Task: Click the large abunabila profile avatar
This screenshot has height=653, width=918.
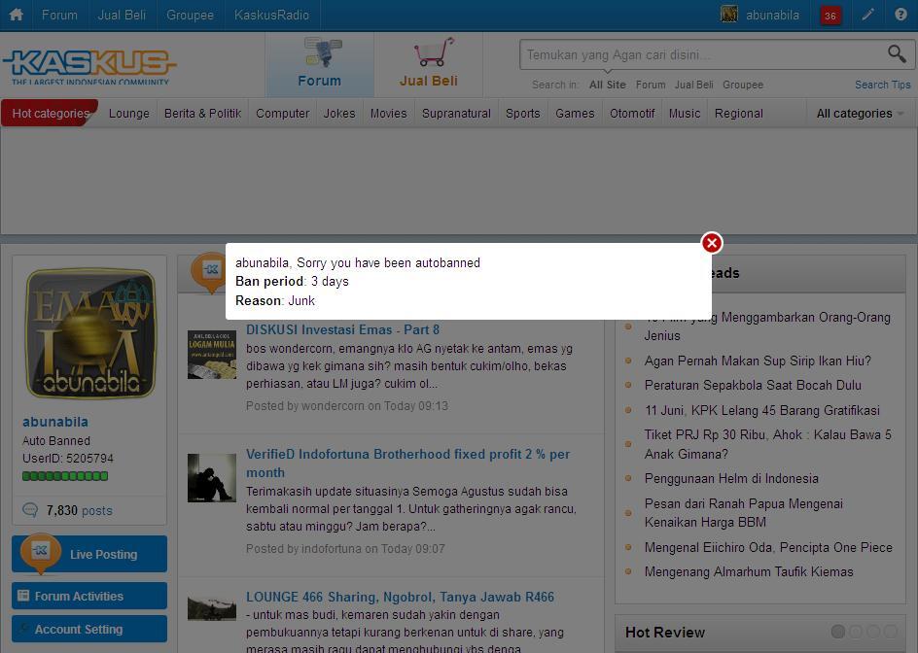Action: click(90, 333)
